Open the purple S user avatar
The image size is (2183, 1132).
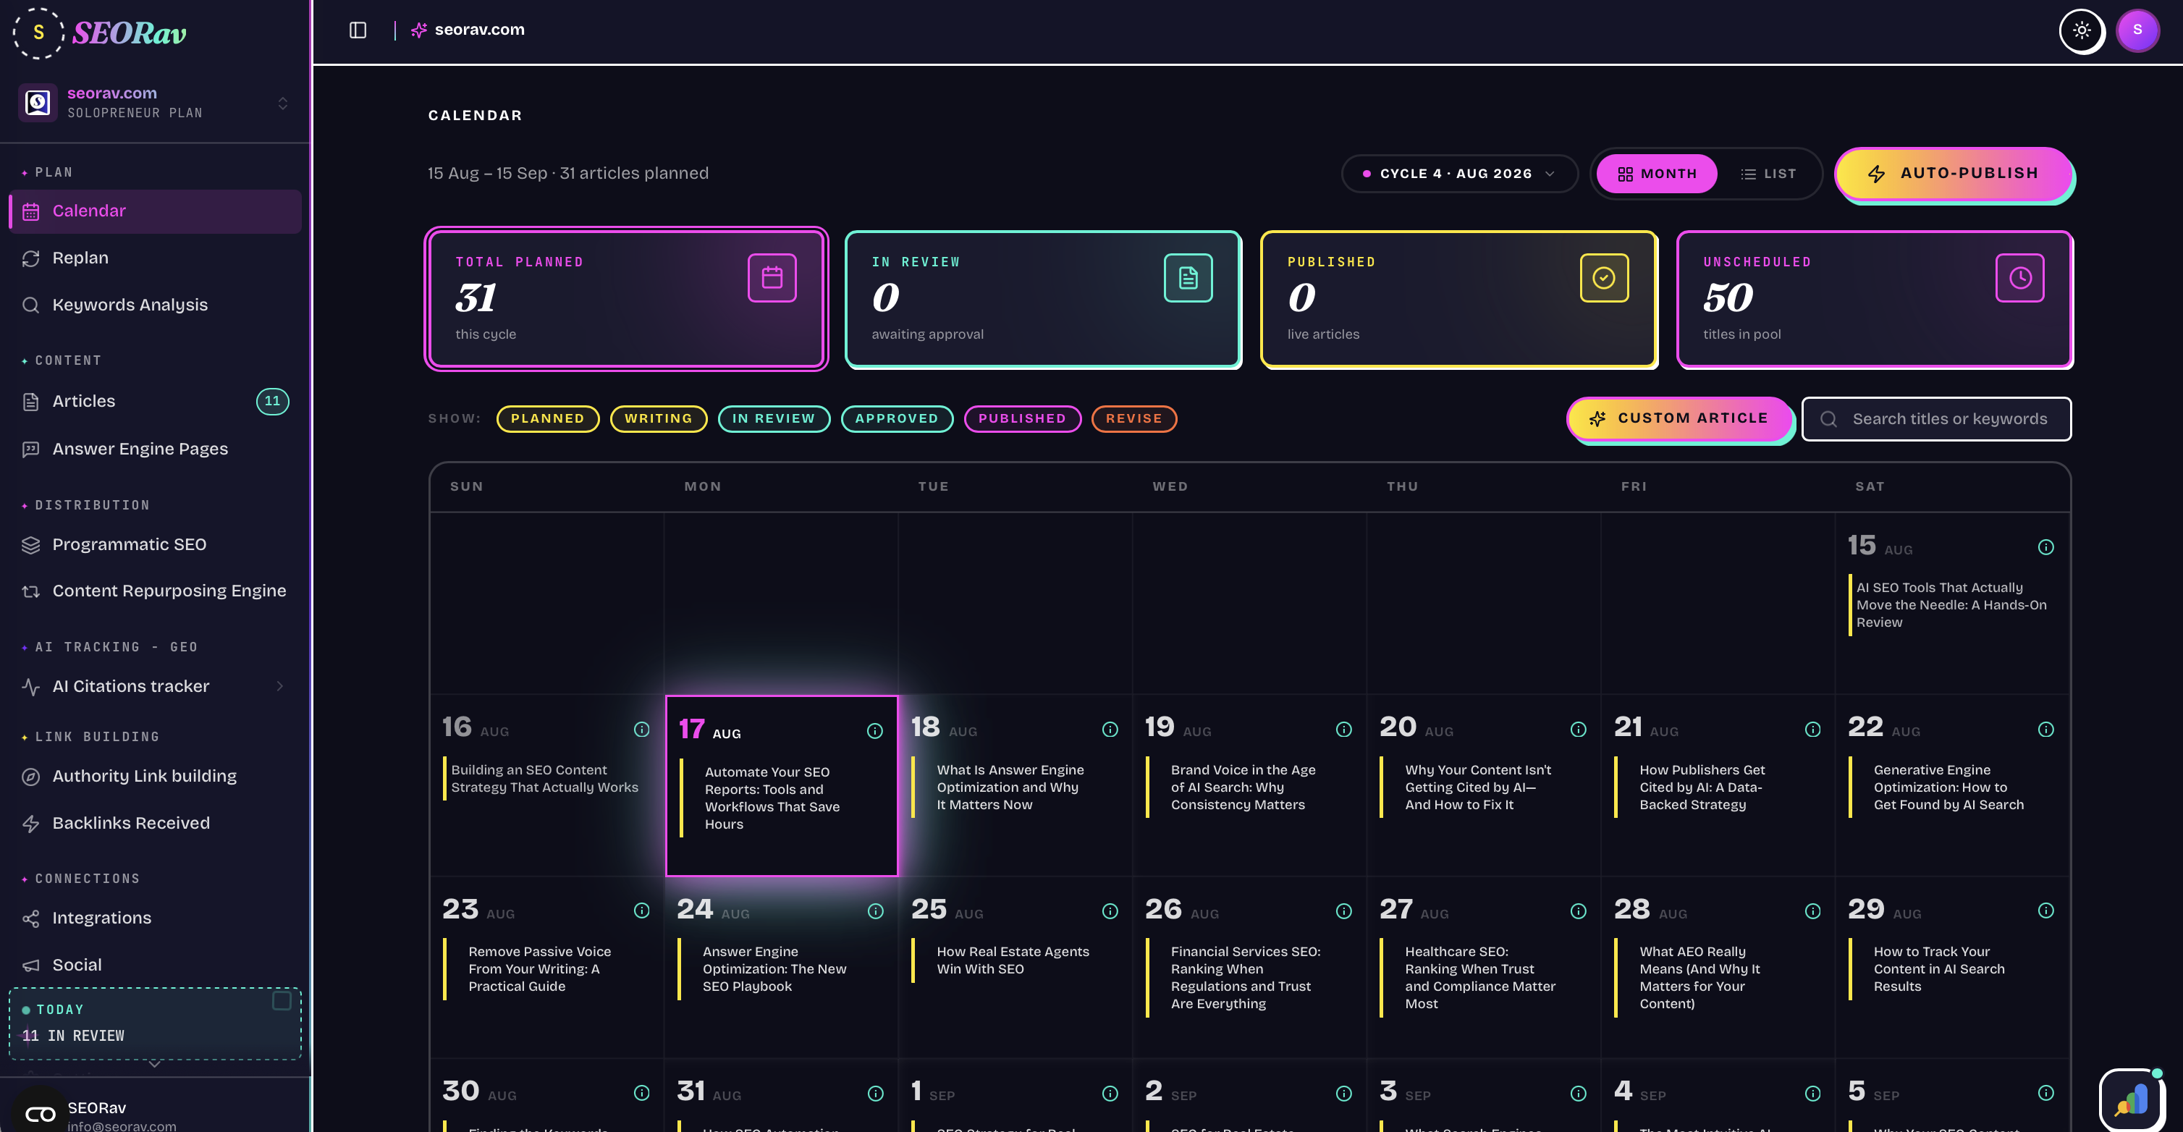(x=2137, y=30)
